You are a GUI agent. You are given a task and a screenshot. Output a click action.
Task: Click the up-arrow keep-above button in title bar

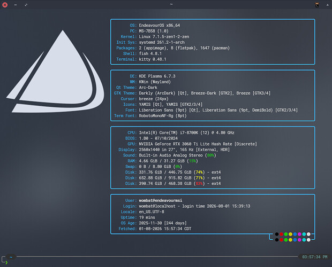coord(327,5)
